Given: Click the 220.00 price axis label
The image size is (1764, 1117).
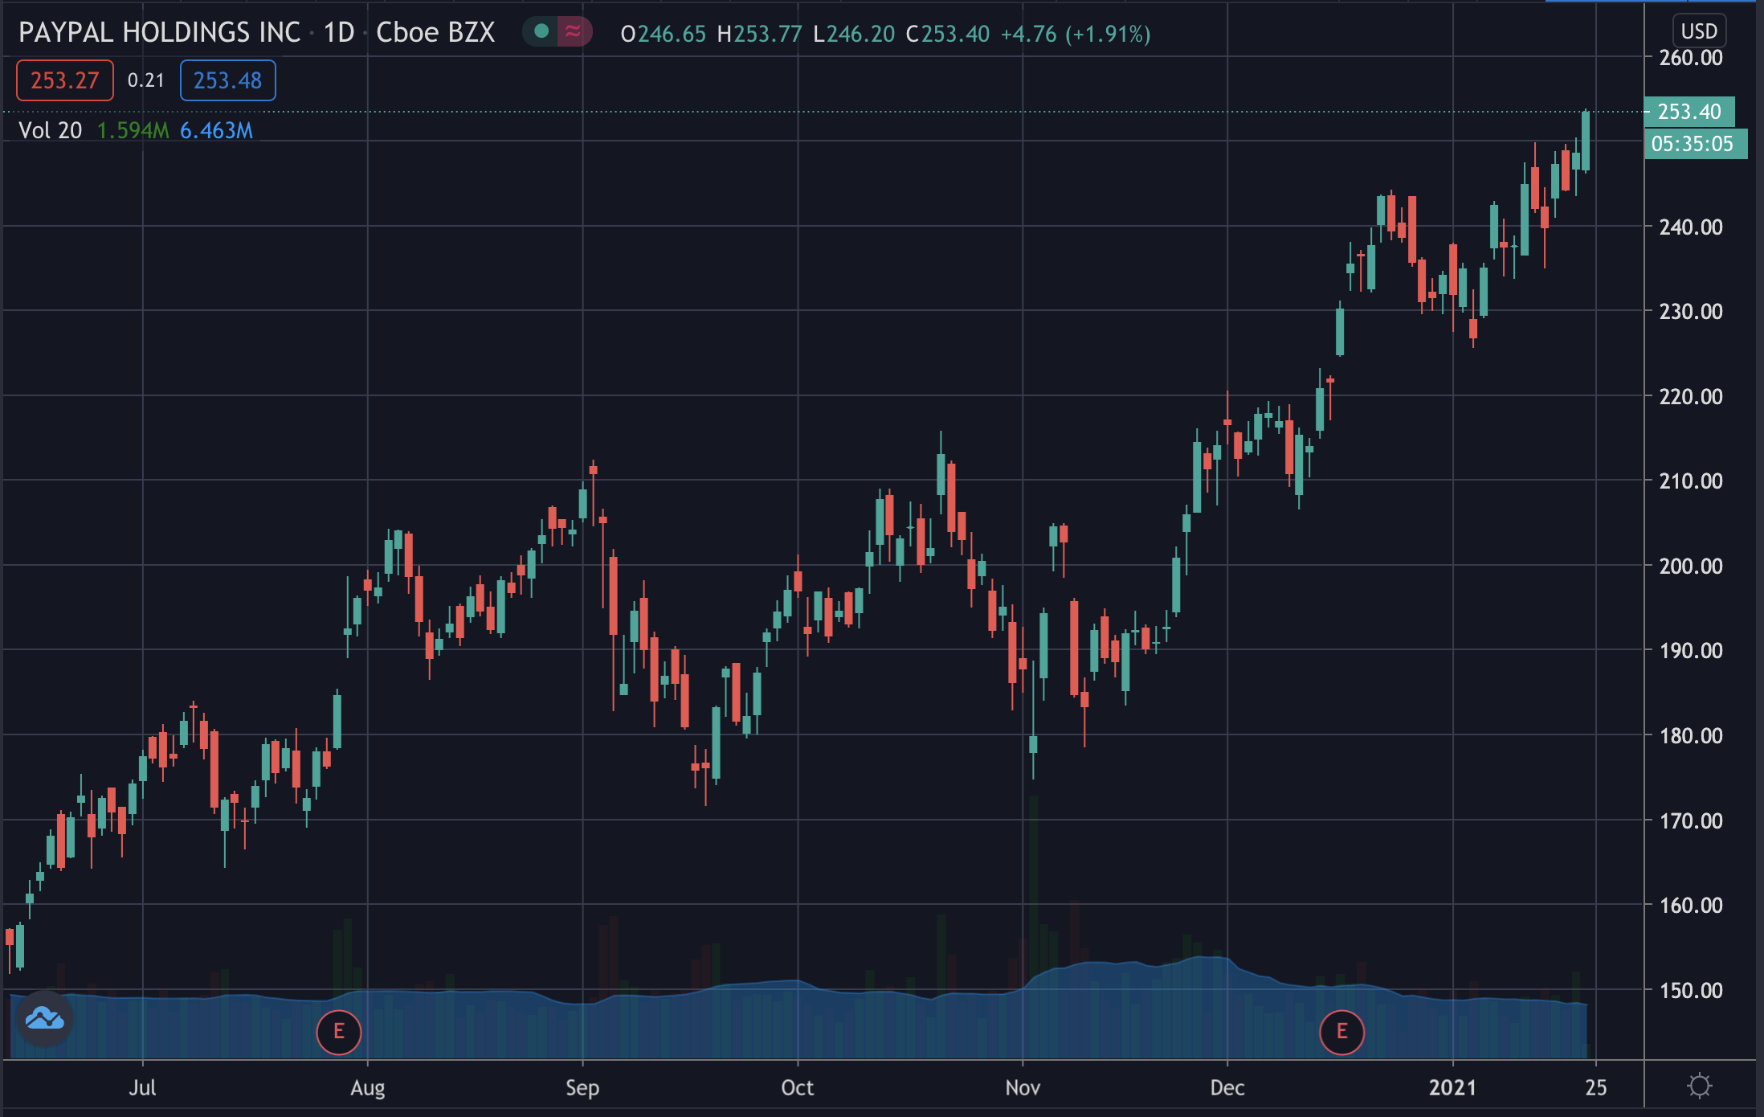Looking at the screenshot, I should [x=1691, y=396].
